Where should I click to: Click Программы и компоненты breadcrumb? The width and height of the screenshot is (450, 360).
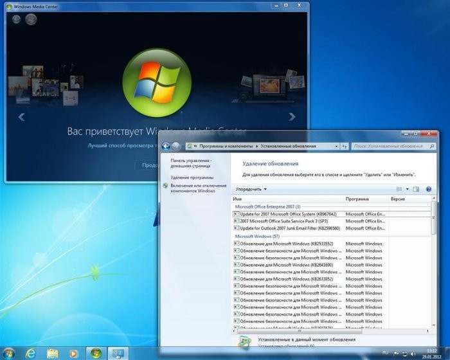click(226, 146)
